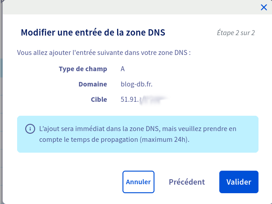
Task: Cancel with the Annuler button
Action: click(x=138, y=182)
